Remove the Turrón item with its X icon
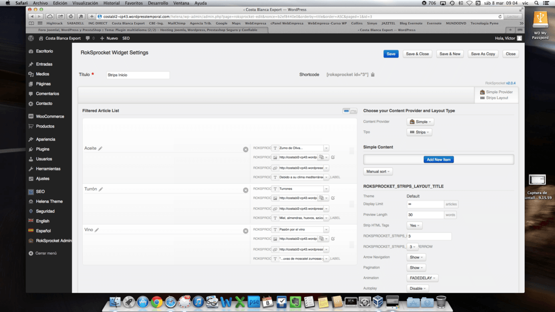The height and width of the screenshot is (312, 555). [246, 191]
